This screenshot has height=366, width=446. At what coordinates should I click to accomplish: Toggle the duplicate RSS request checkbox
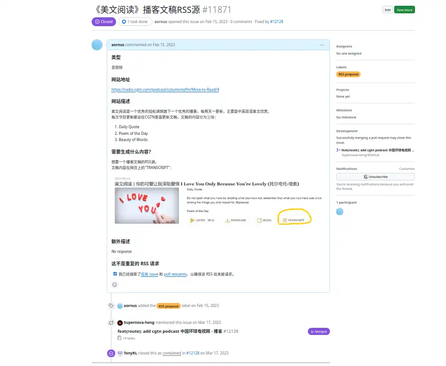click(115, 274)
